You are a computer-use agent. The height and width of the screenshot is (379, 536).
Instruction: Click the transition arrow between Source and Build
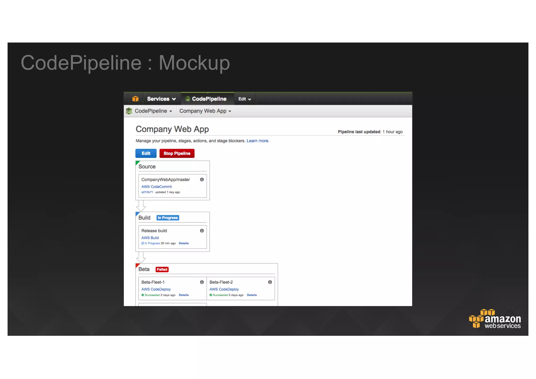coord(141,206)
